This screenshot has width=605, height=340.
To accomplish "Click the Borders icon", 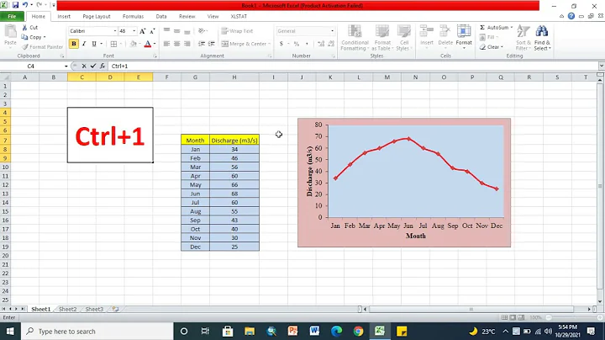I will point(113,44).
